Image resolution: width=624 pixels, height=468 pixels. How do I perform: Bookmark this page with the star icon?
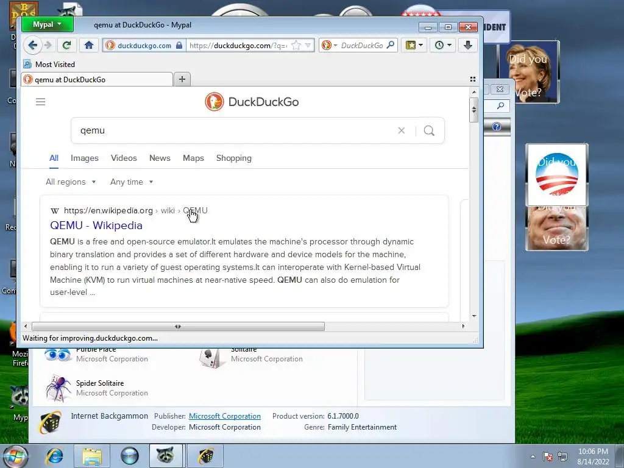[296, 45]
